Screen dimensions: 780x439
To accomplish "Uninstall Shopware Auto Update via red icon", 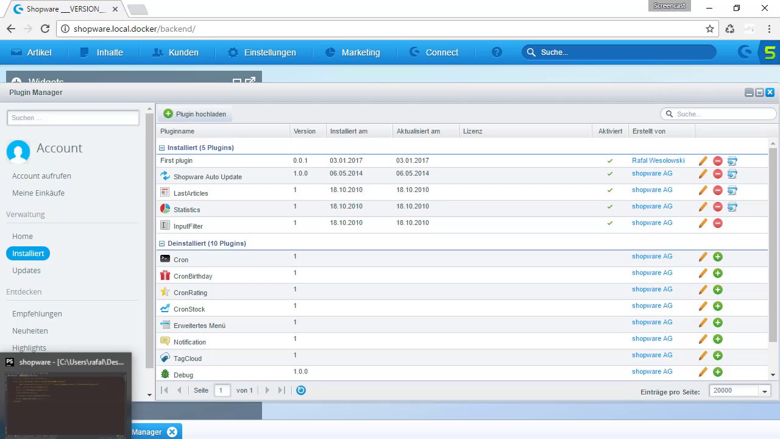I will [718, 174].
